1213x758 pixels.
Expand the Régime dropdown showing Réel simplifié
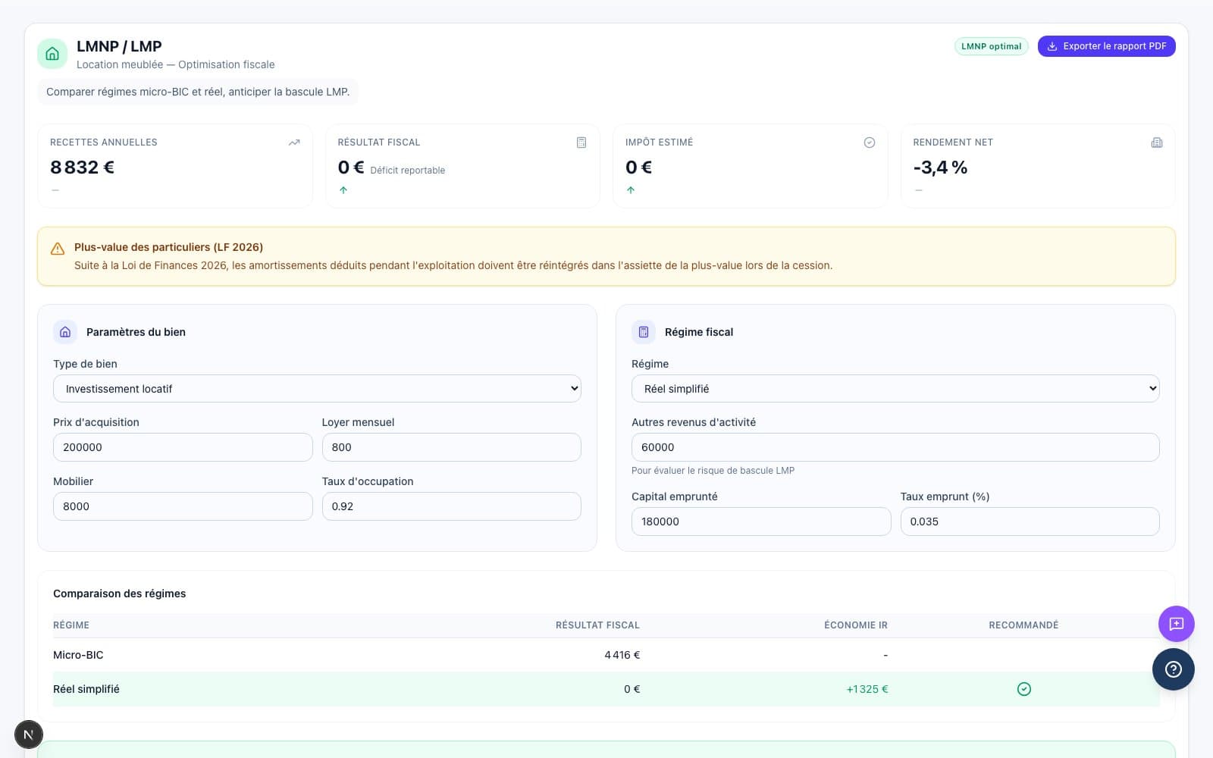895,389
